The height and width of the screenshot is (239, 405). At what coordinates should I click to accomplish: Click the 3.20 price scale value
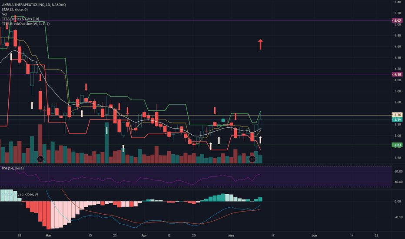tap(398, 124)
